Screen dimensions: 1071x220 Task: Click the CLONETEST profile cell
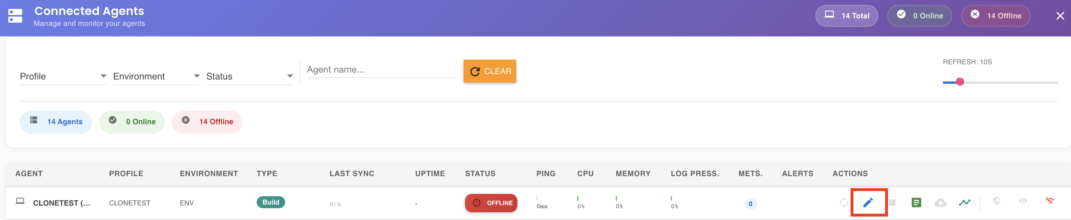click(129, 203)
